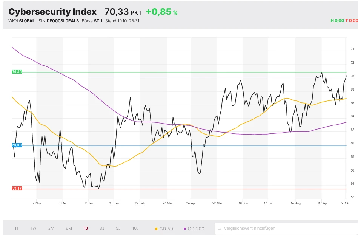Switch to the 6M time range
Screen dimensions: 358x235
(69, 228)
